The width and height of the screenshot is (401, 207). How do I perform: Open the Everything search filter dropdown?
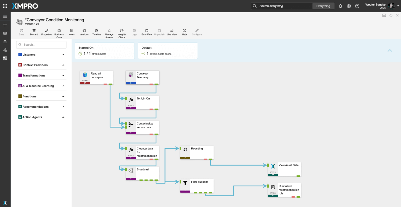[323, 6]
